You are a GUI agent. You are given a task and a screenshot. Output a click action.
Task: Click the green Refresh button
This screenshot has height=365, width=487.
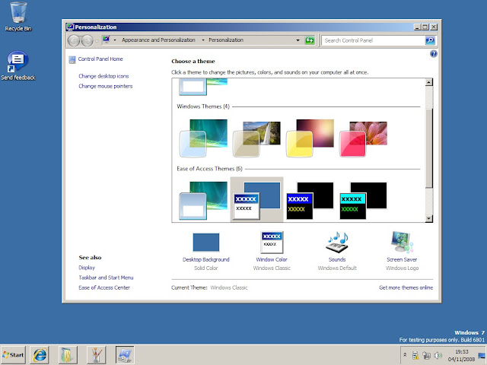click(310, 40)
